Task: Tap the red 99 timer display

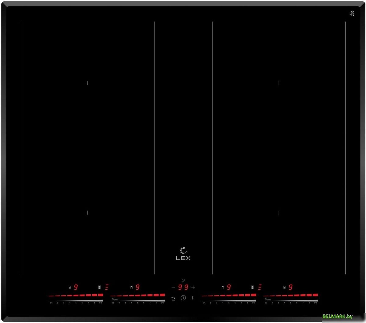Action: (183, 287)
